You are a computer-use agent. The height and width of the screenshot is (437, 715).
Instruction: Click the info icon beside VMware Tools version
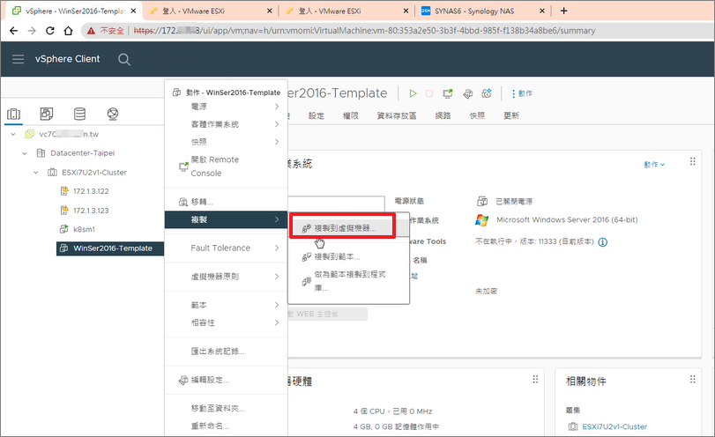tap(602, 242)
